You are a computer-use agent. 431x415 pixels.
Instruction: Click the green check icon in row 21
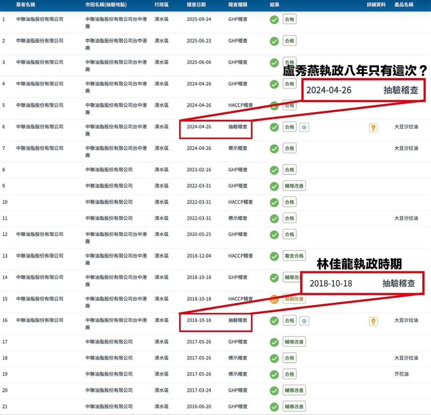274,407
